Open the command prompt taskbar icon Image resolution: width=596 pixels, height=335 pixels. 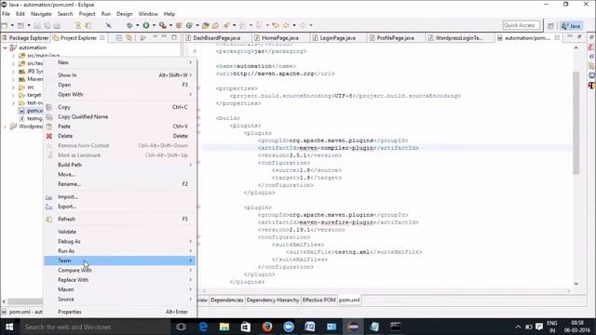[x=396, y=327]
